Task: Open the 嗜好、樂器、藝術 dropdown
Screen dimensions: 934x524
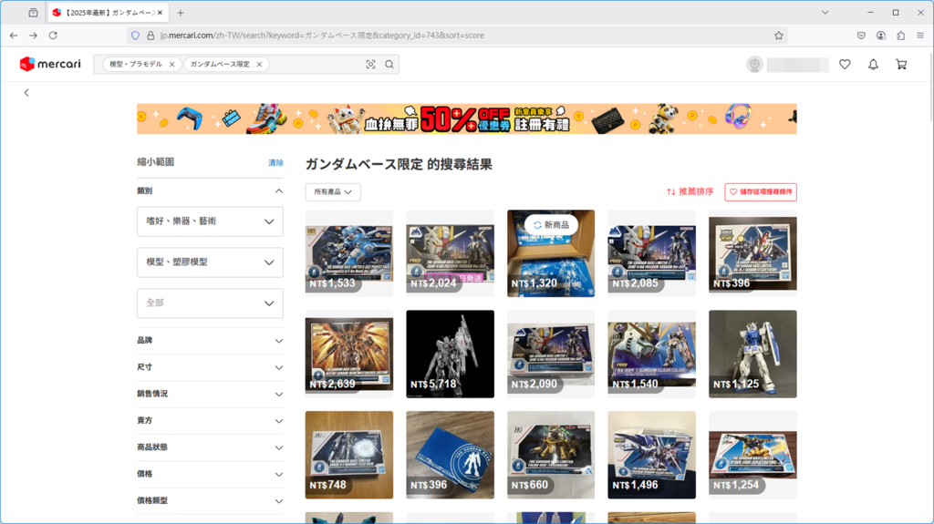Action: pyautogui.click(x=210, y=221)
